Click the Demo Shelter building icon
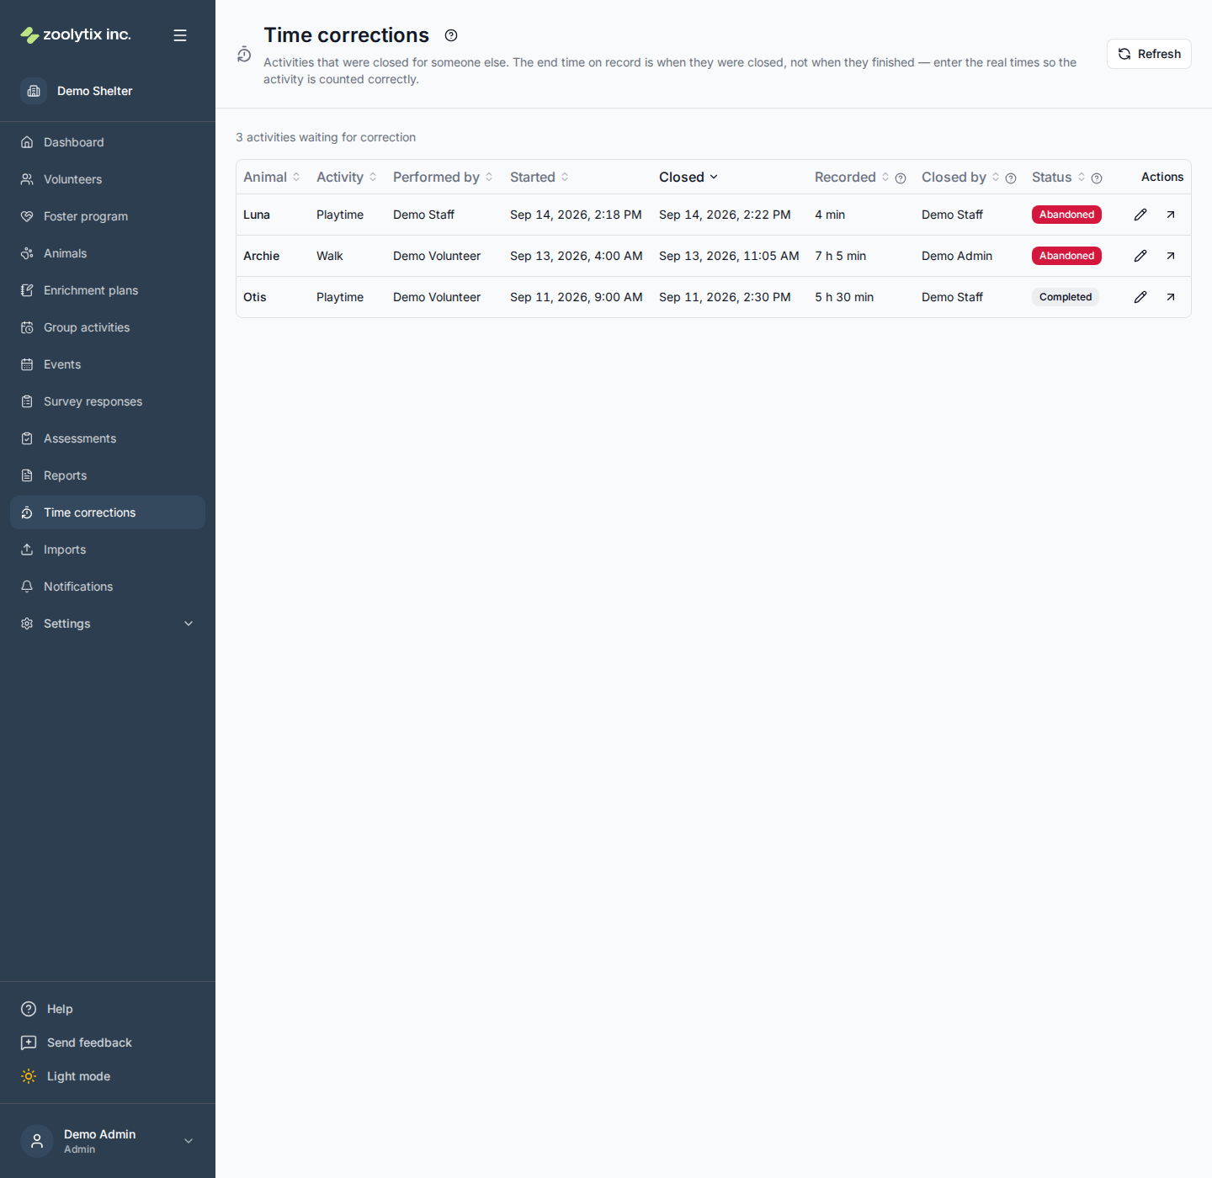 point(34,91)
